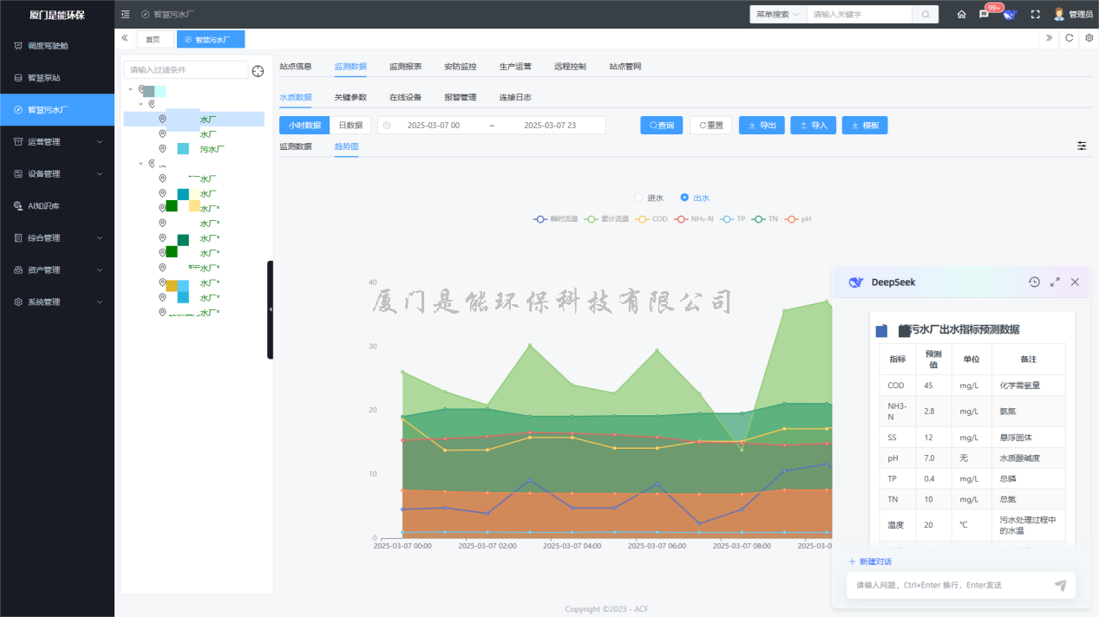Image resolution: width=1099 pixels, height=617 pixels.
Task: Toggle the NH₃-N legend series
Action: pyautogui.click(x=694, y=219)
